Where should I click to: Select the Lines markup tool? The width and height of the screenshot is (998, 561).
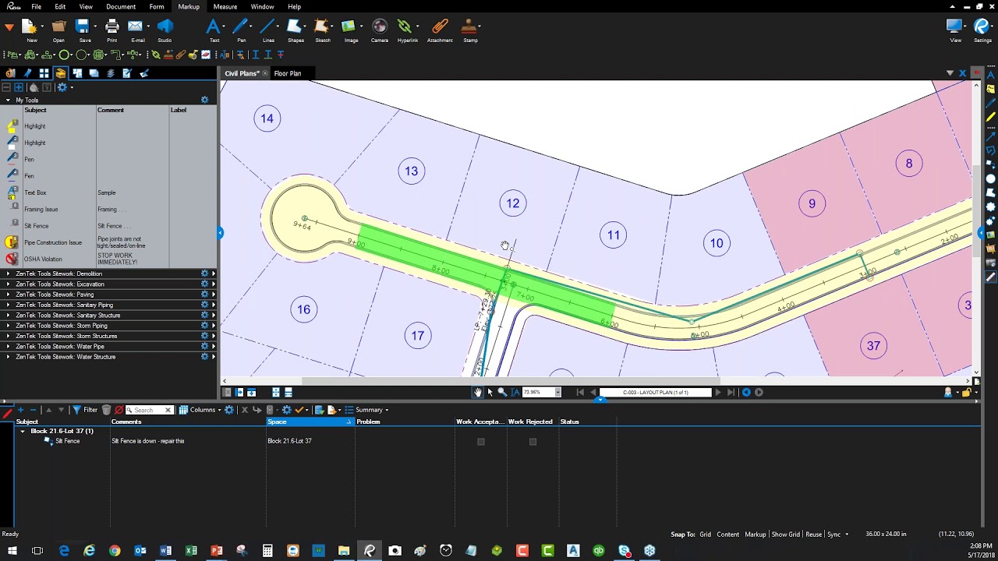tap(268, 30)
